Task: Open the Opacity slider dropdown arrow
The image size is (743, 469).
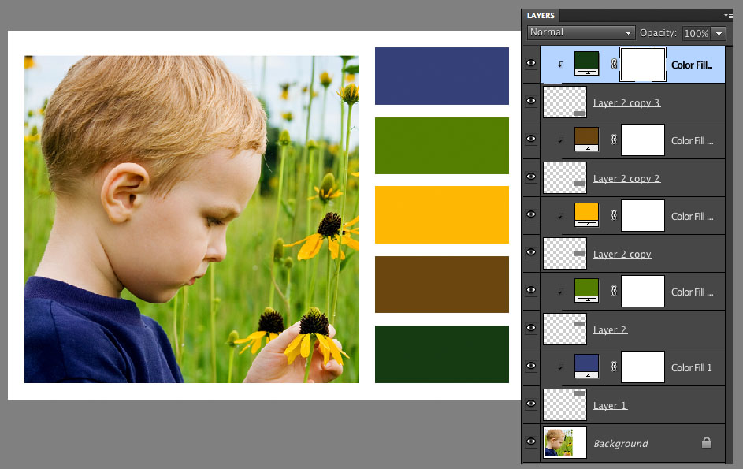Action: click(x=719, y=33)
